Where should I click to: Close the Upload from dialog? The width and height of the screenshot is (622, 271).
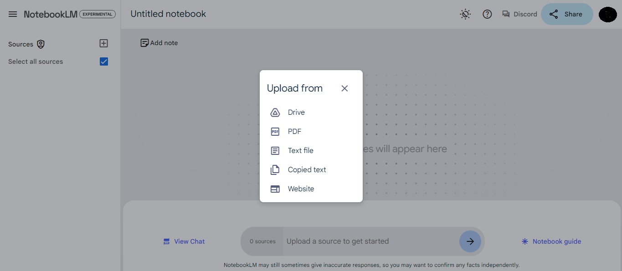(344, 88)
